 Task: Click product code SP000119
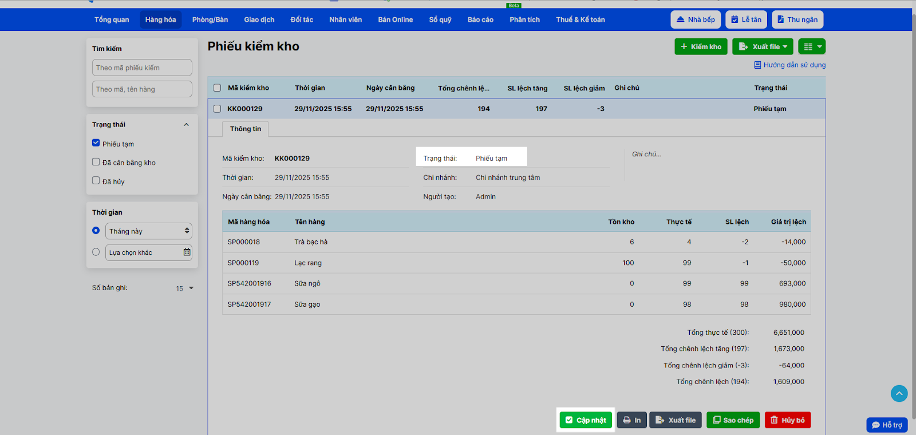click(x=243, y=263)
